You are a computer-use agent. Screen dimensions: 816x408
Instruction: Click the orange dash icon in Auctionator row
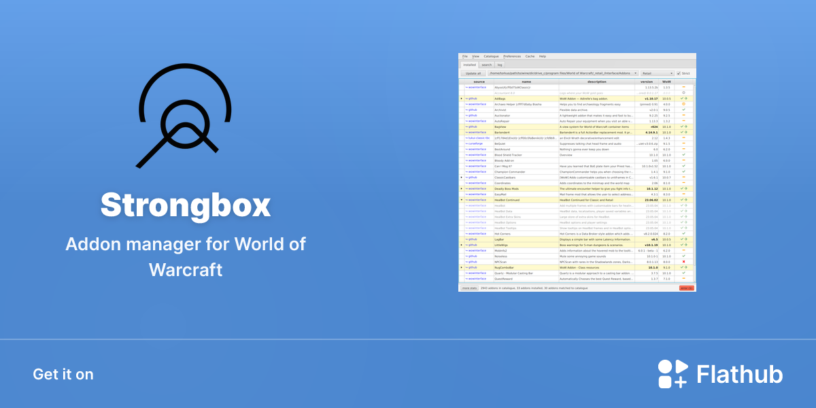click(x=683, y=115)
